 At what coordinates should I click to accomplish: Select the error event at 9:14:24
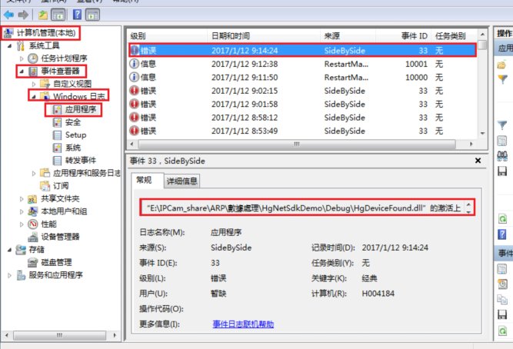[x=302, y=51]
